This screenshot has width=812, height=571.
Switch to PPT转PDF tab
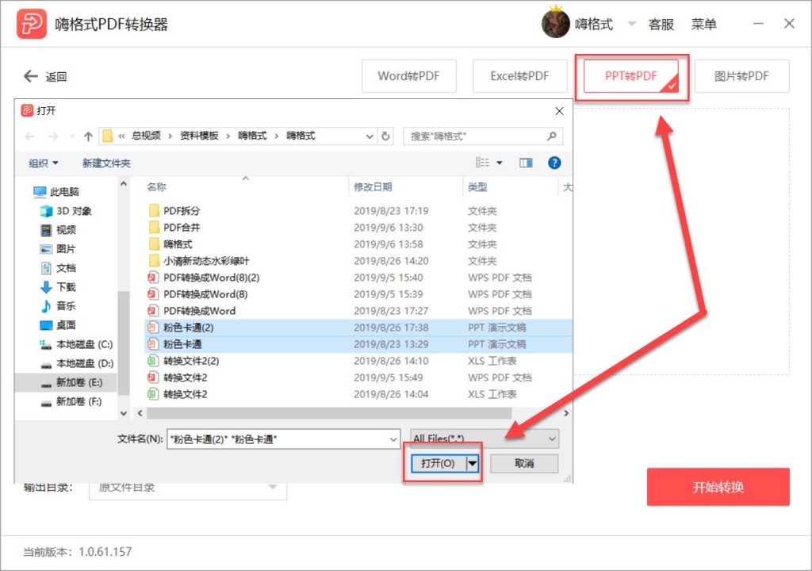click(x=630, y=76)
